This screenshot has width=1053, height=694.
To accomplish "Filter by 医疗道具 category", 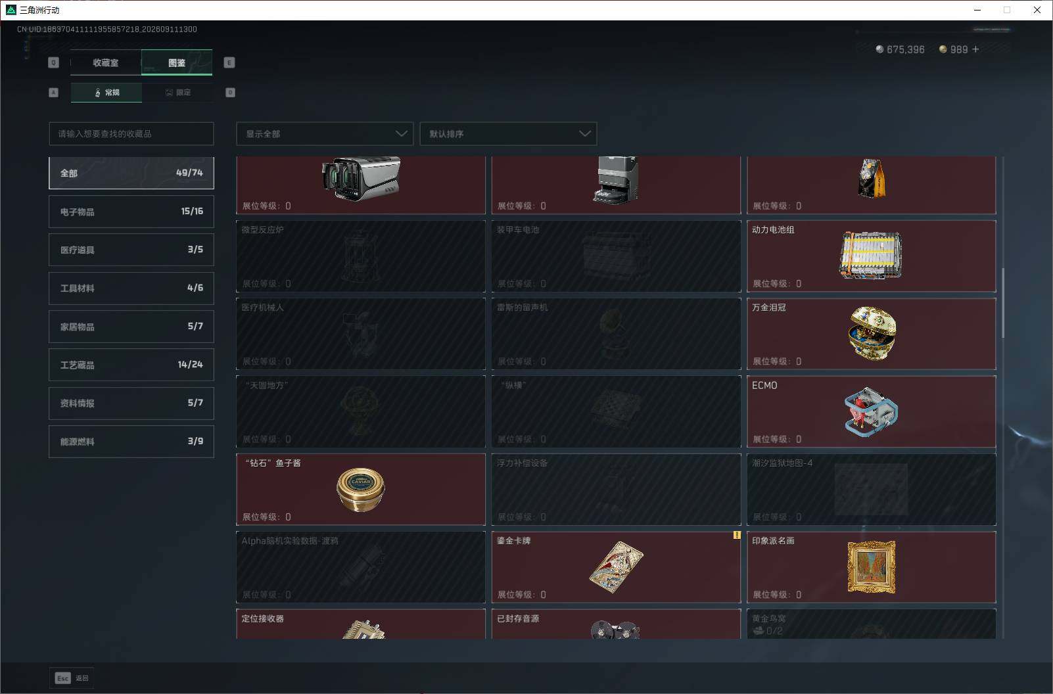I will (x=131, y=250).
